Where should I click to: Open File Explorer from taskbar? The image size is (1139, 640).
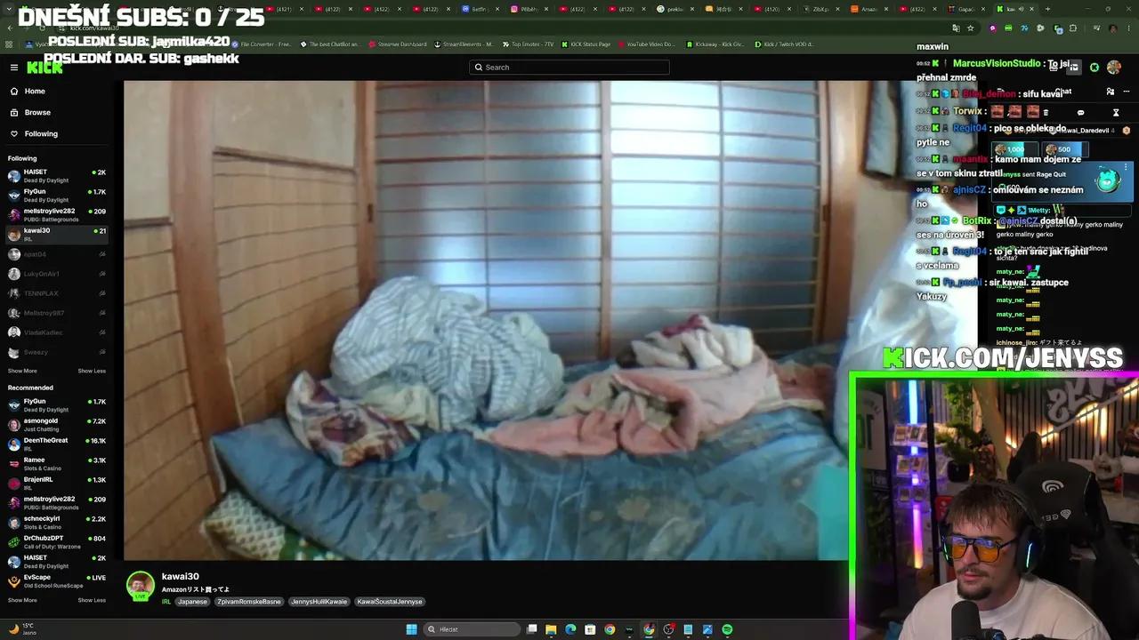coord(551,629)
